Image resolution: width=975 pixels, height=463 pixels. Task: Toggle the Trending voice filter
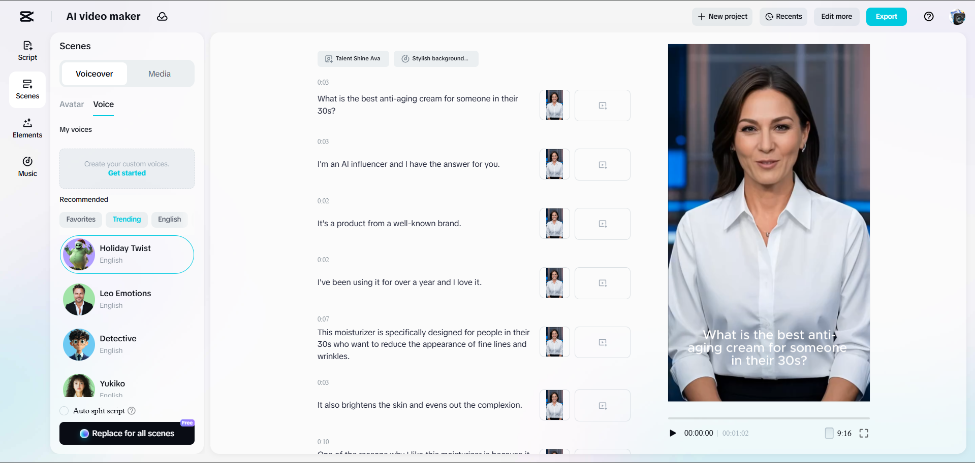127,220
